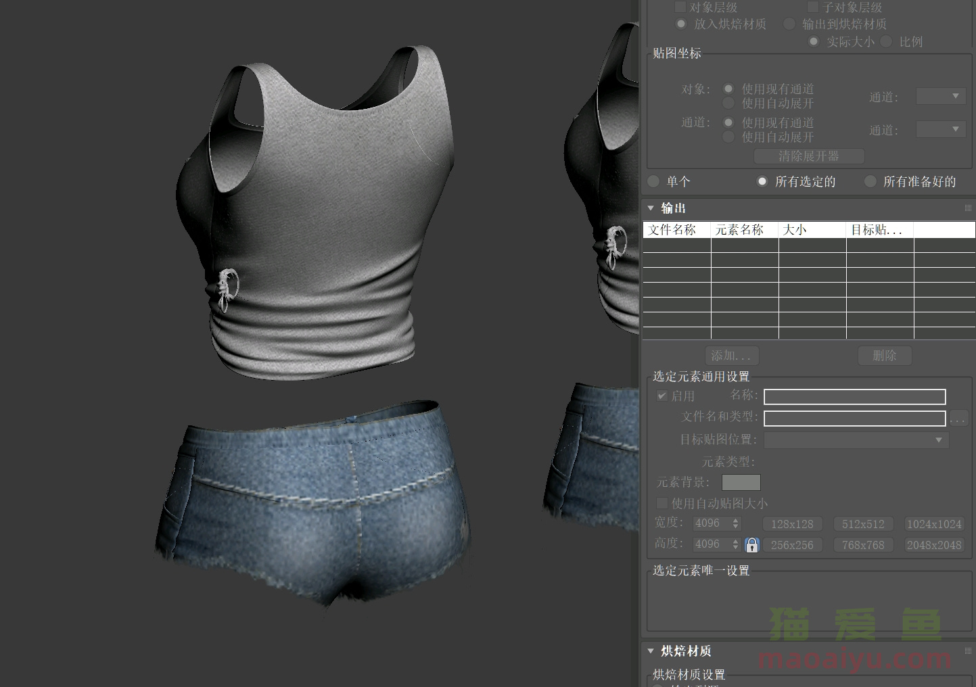Screen dimensions: 976x687
Task: Click the 名称 text input field
Action: click(854, 397)
